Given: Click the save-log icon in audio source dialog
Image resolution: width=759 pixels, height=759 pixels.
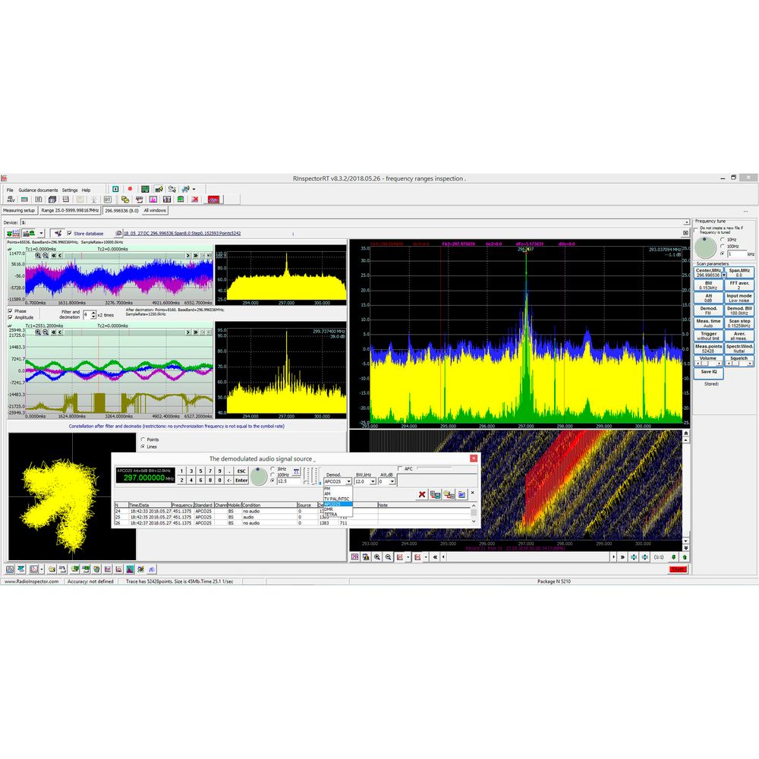Looking at the screenshot, I should pos(435,494).
